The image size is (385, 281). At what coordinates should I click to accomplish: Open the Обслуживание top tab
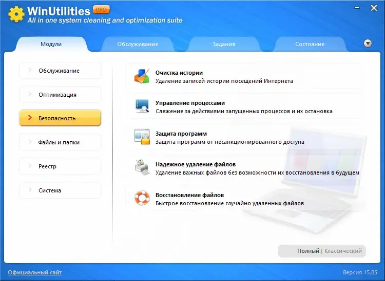(x=138, y=44)
